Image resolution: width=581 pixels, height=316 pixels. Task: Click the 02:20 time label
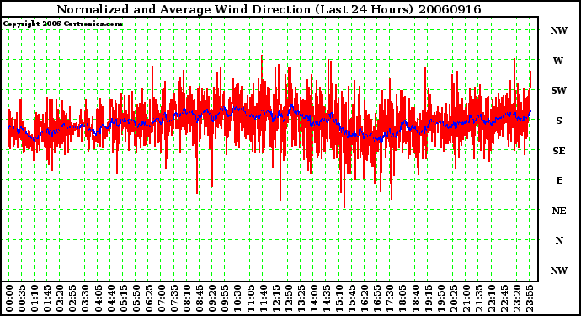tap(60, 298)
